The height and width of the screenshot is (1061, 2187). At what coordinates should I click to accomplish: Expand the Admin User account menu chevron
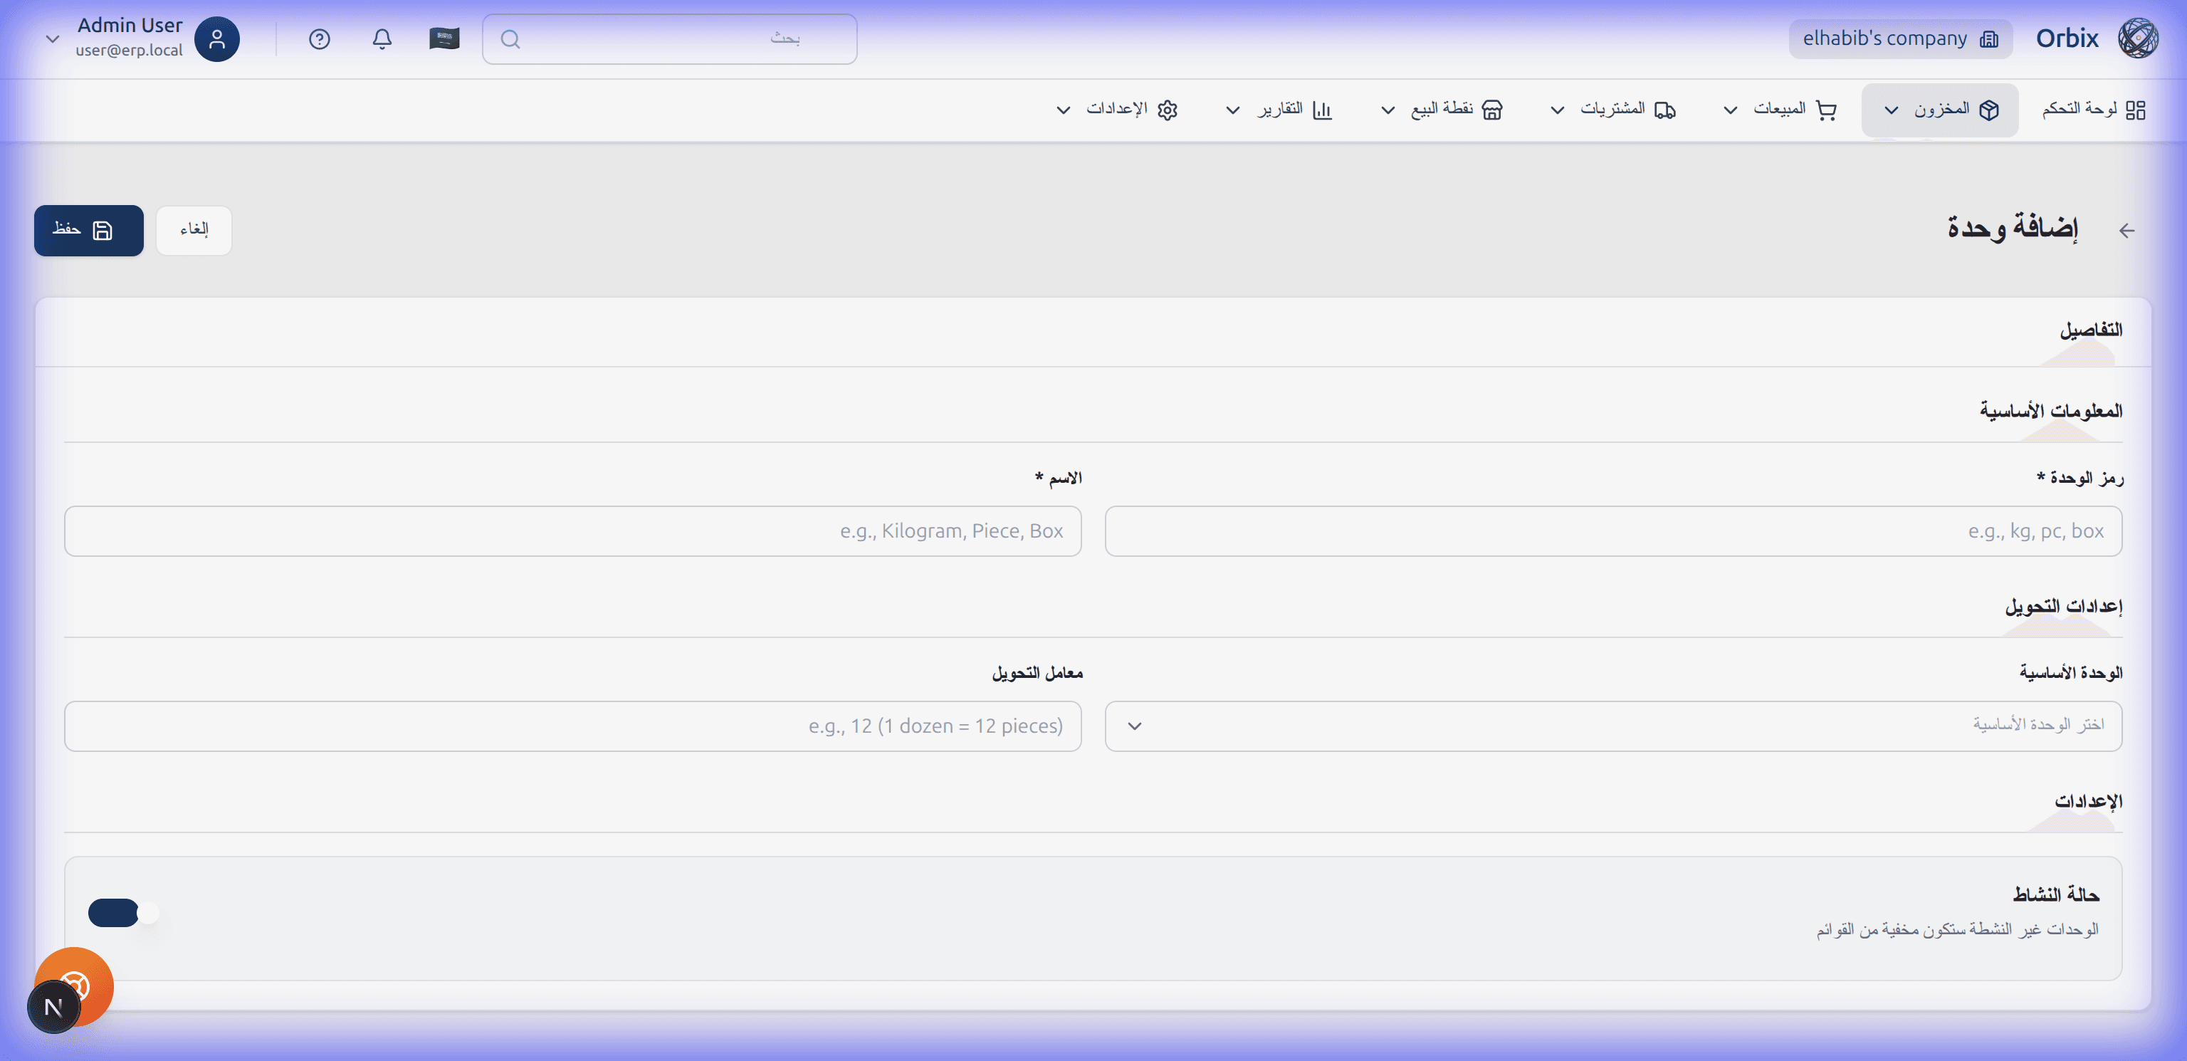tap(53, 39)
